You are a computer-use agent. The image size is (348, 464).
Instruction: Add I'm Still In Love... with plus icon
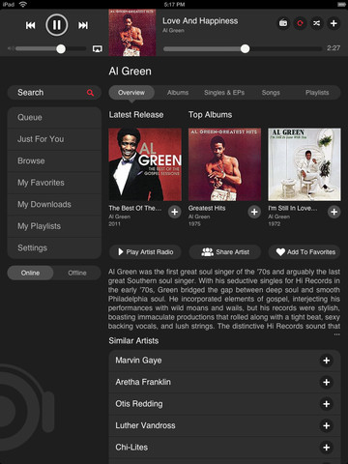[334, 212]
